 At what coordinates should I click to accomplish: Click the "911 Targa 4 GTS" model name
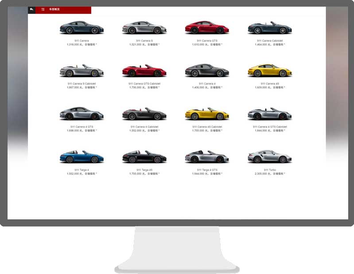click(207, 170)
